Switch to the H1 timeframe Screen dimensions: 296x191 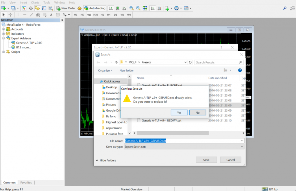pyautogui.click(x=102, y=15)
